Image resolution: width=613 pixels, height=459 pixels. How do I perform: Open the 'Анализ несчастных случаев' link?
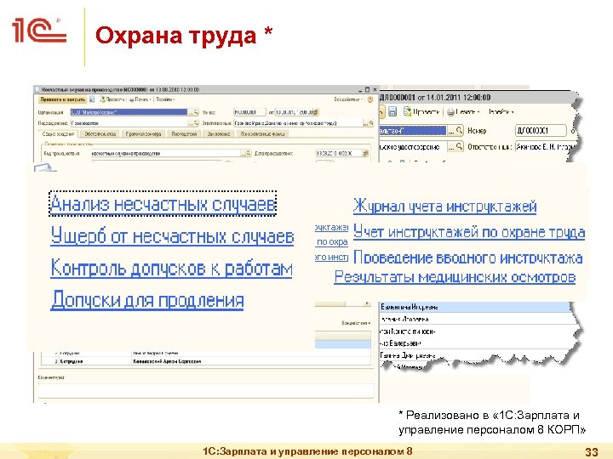click(163, 204)
